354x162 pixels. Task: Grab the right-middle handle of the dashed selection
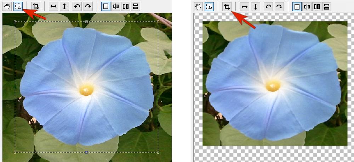158,87
